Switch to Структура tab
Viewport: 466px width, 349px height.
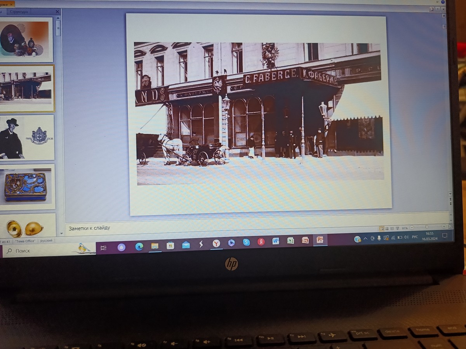tap(19, 12)
